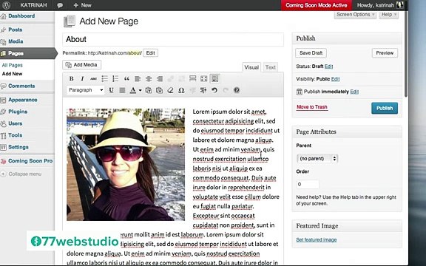Select the inserted photo in editor

pos(126,165)
